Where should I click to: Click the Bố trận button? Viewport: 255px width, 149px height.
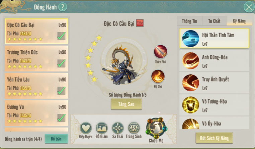(56, 139)
